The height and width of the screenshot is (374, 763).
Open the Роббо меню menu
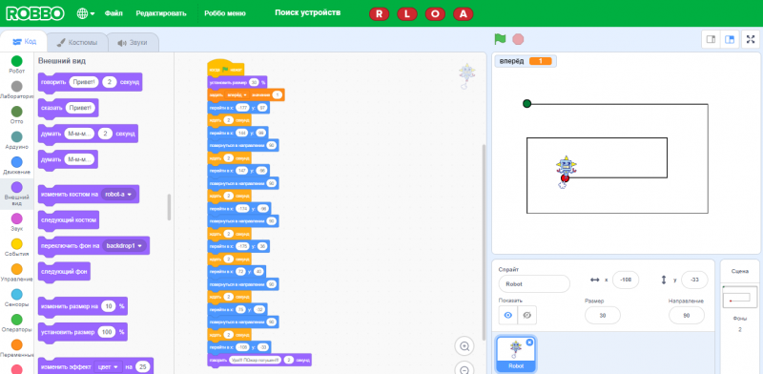coord(225,13)
